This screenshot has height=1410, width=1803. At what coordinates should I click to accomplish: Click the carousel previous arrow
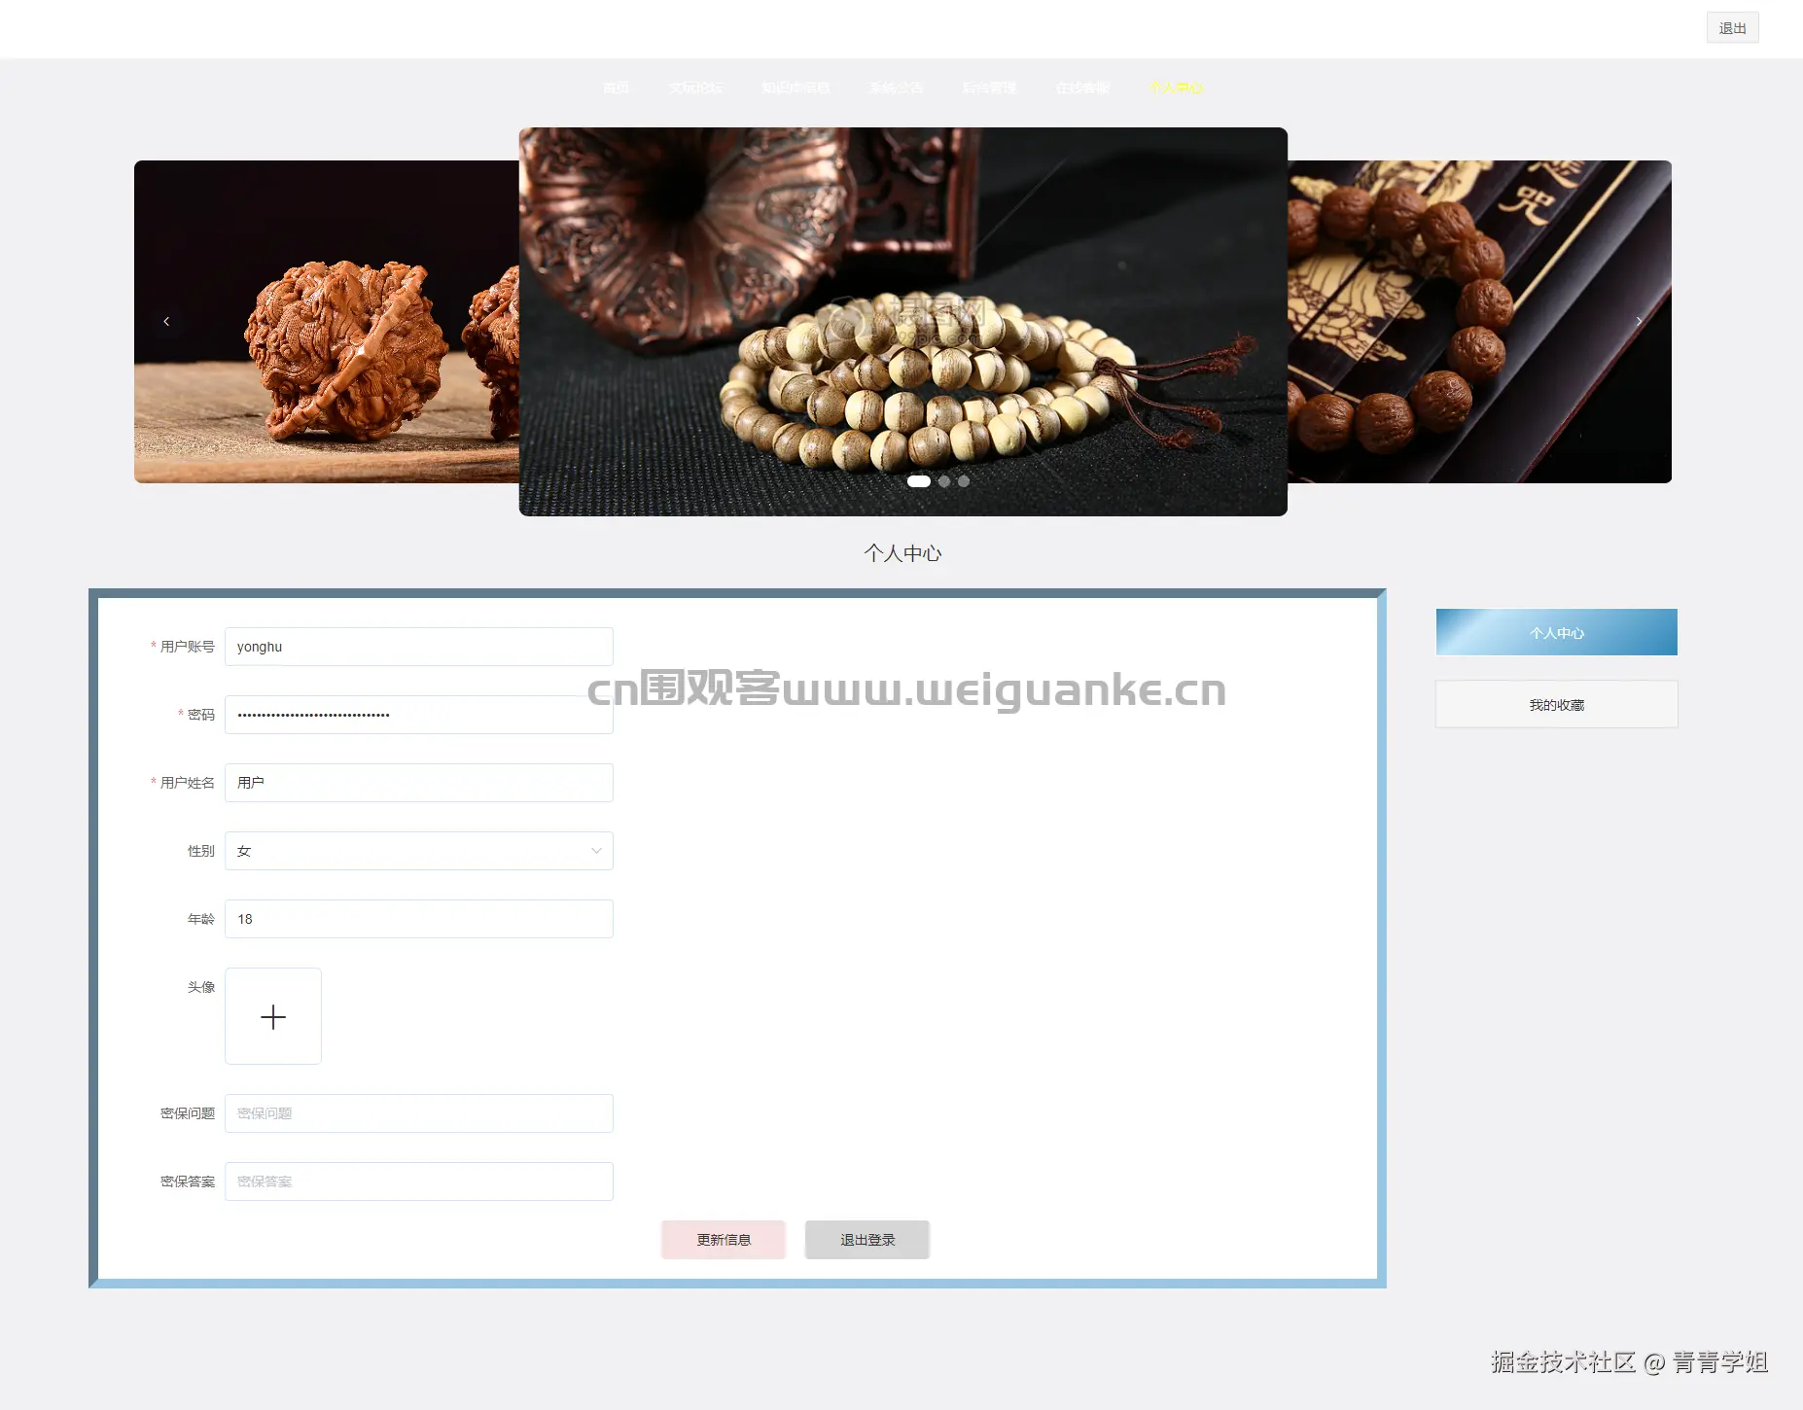click(x=166, y=321)
